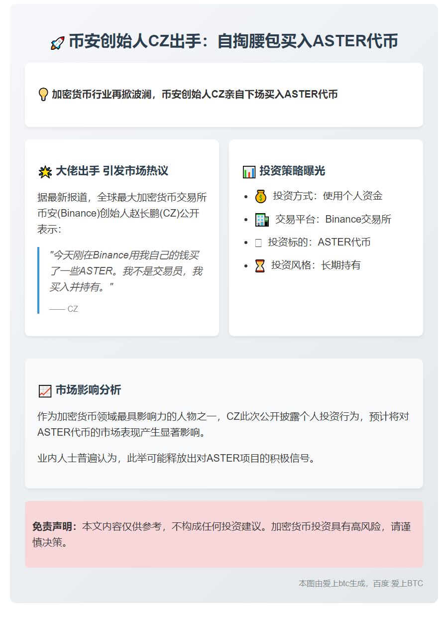Click the bar chart icon beside 投资策略曝光
The width and height of the screenshot is (448, 619).
(x=249, y=172)
